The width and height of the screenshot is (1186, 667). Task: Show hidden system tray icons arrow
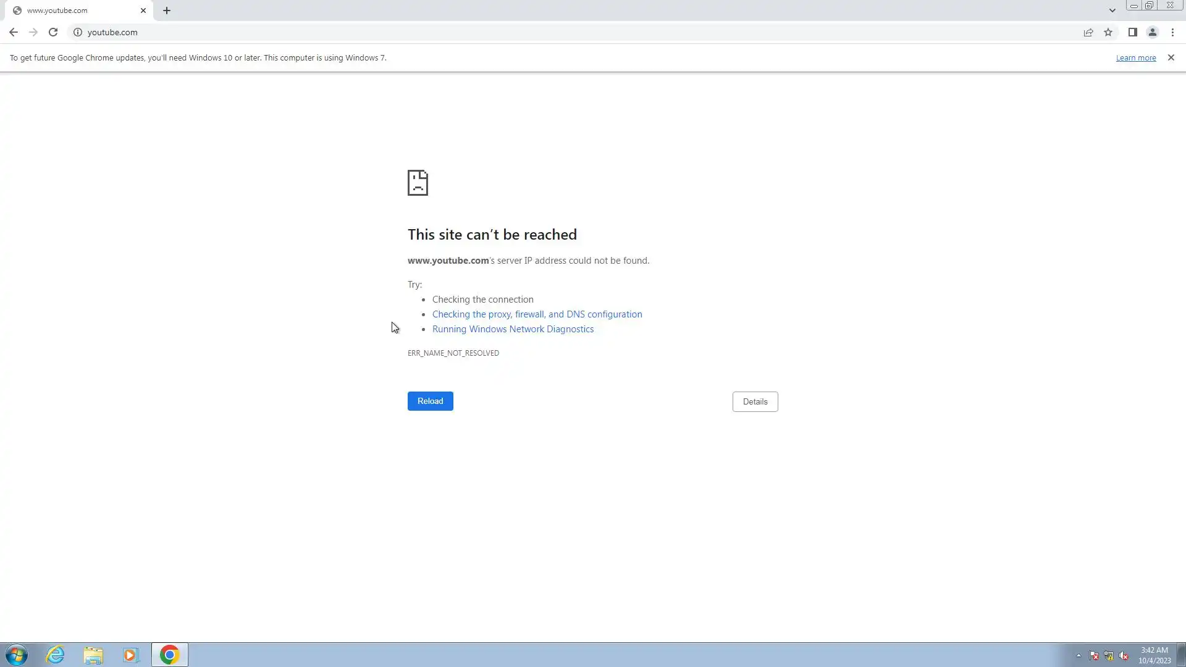tap(1079, 655)
